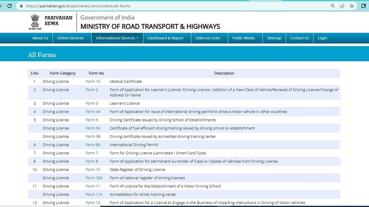Go to the Contact Us page
The height and width of the screenshot is (207, 369).
coord(299,38)
